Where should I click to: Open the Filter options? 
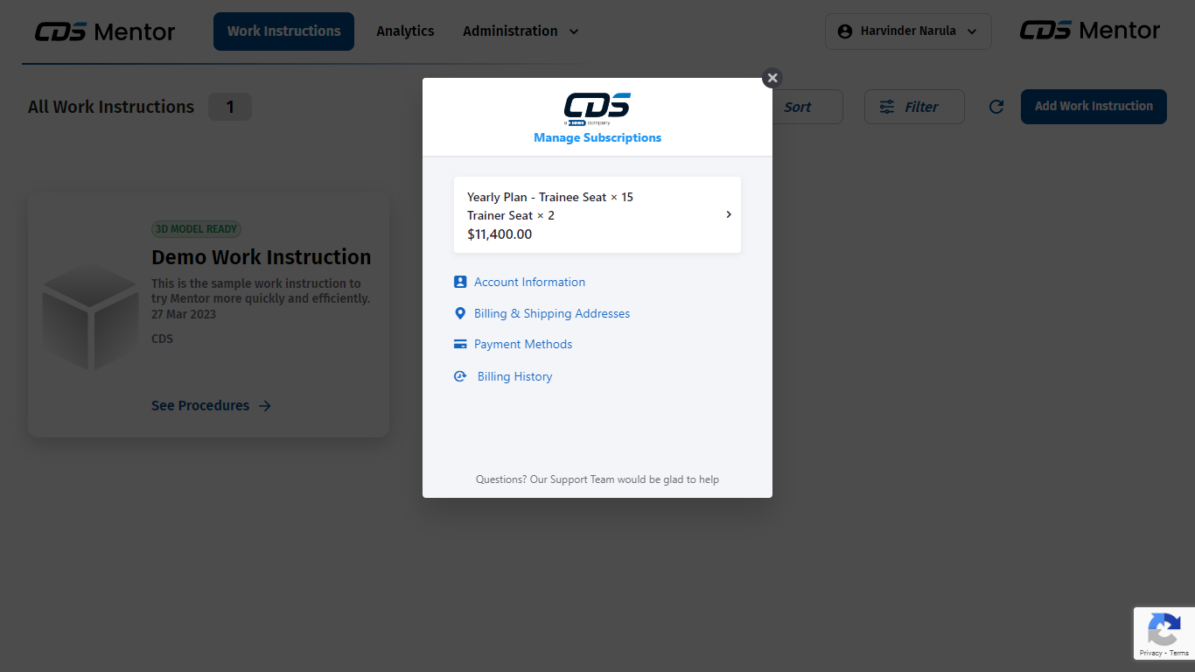(x=914, y=107)
